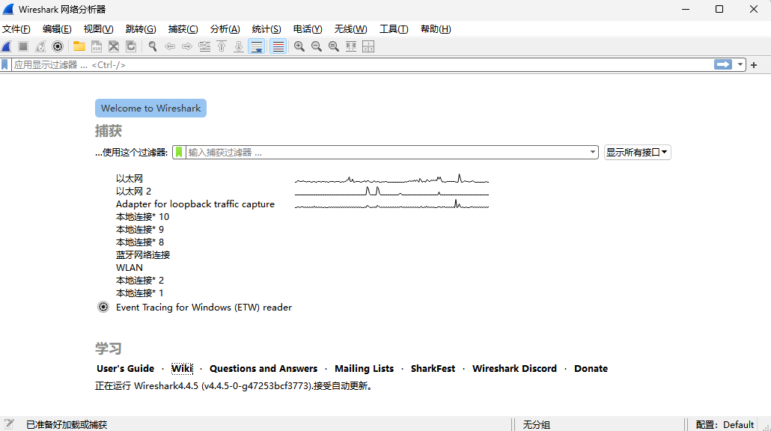
Task: Click the find packet magnifier icon
Action: pos(153,46)
